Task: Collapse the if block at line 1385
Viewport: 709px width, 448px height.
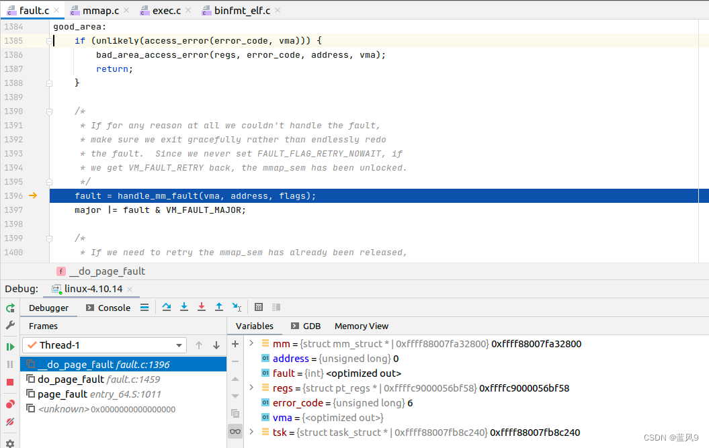Action: pos(49,41)
